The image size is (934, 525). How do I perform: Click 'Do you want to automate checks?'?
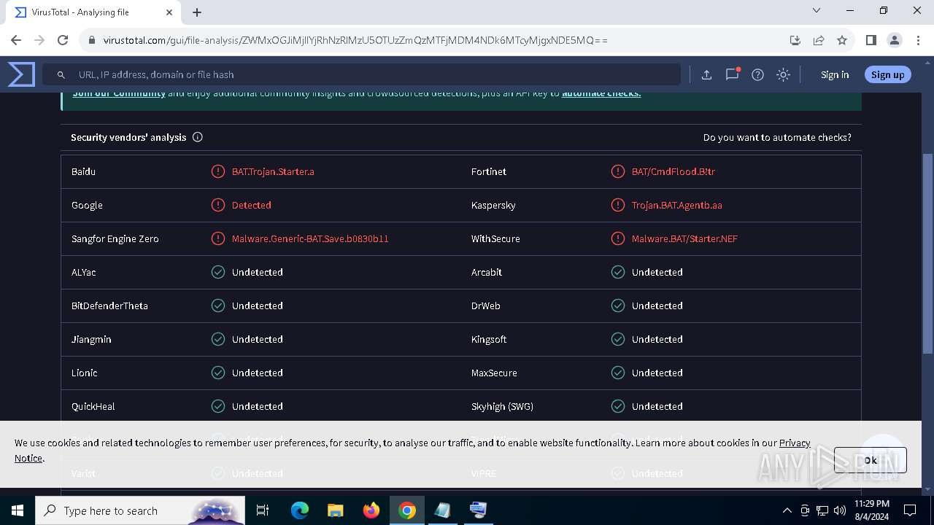tap(777, 137)
